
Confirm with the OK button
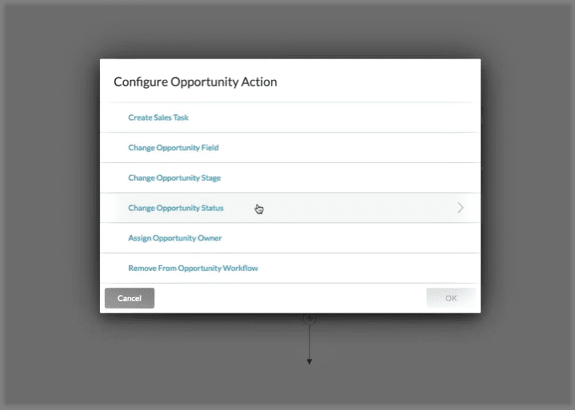tap(451, 298)
